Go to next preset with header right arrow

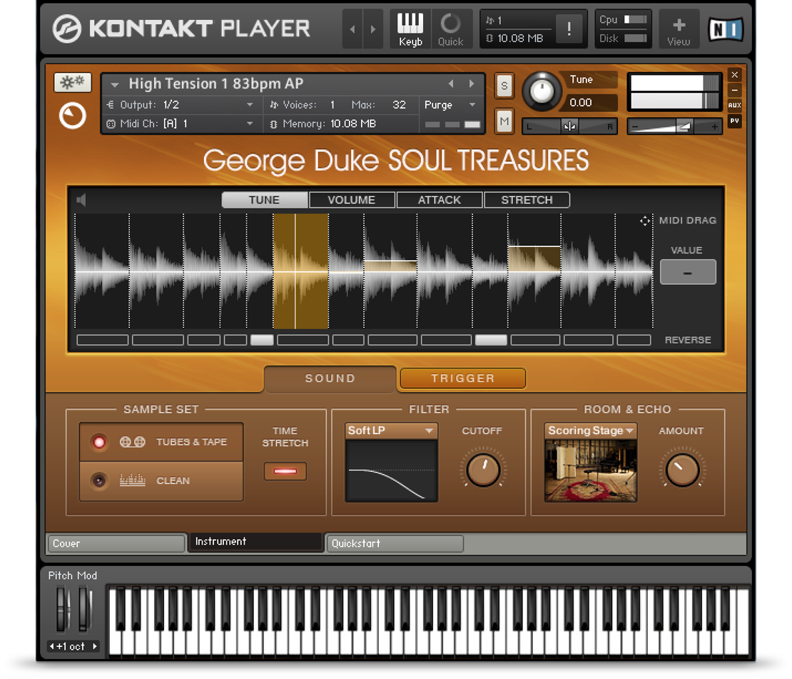pyautogui.click(x=373, y=29)
